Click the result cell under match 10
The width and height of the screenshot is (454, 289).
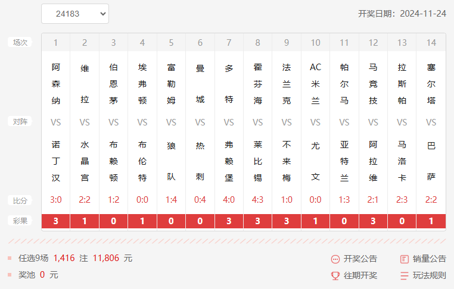click(x=315, y=221)
